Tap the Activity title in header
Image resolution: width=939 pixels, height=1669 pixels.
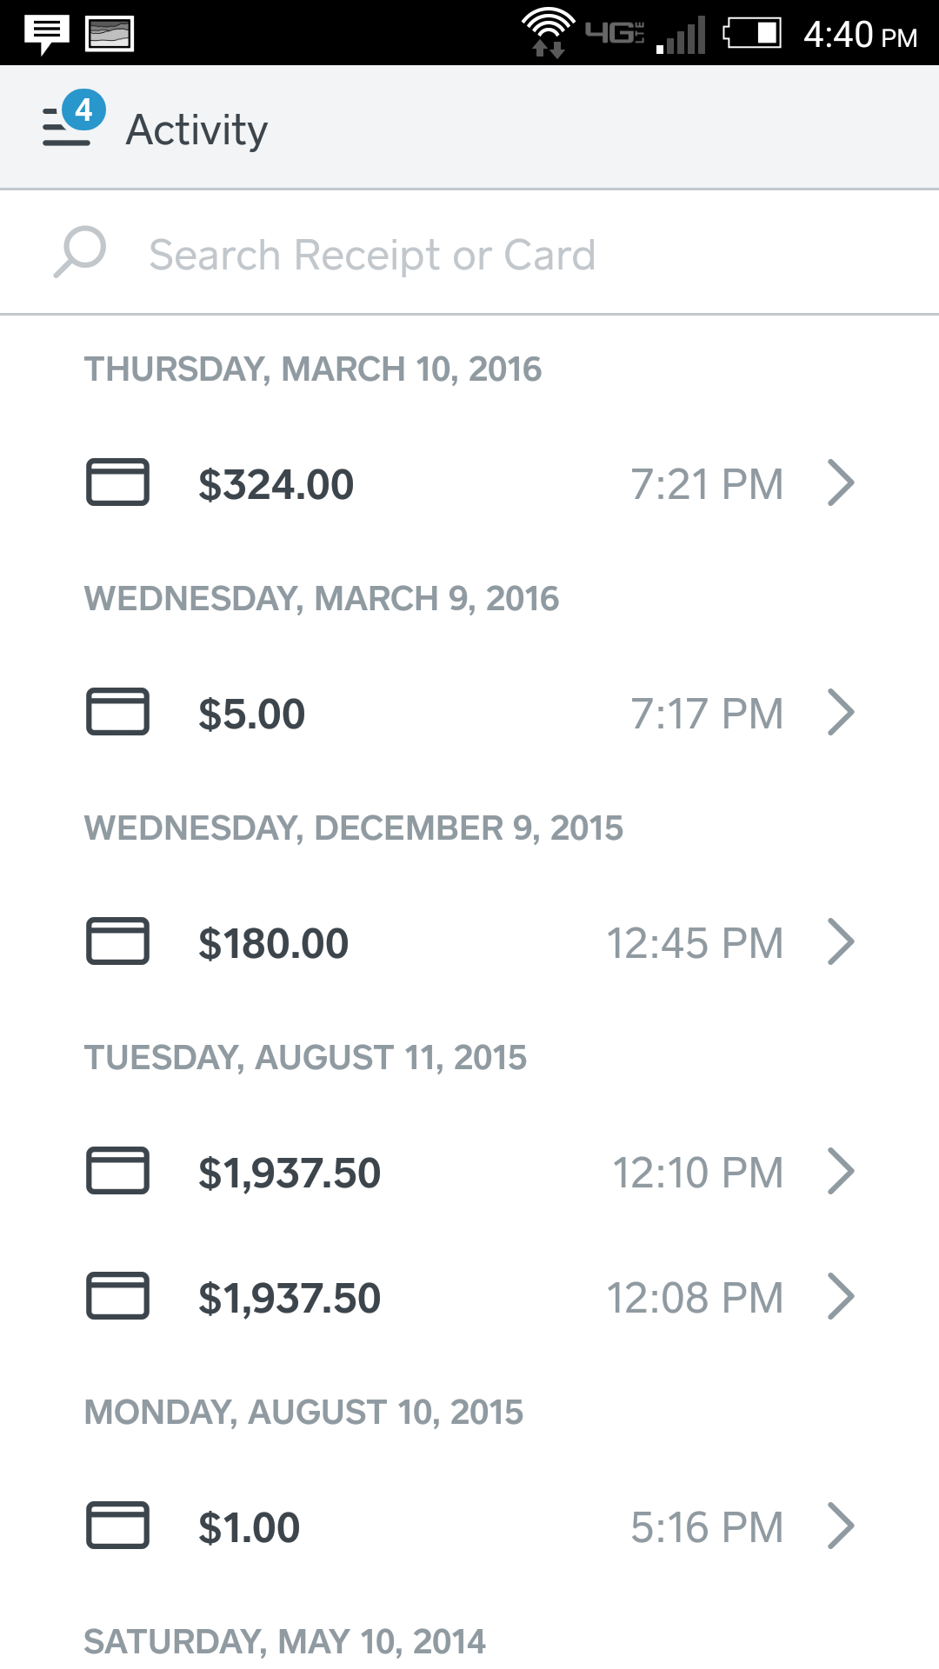196,130
